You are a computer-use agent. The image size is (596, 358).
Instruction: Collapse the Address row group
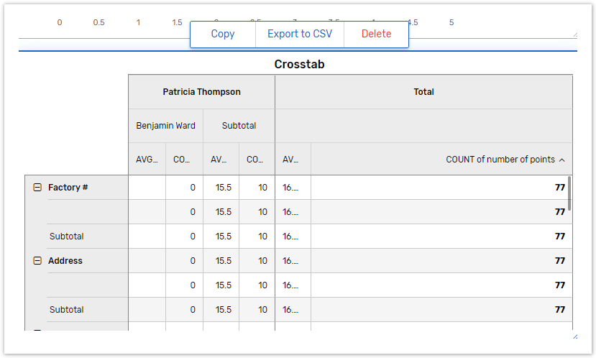(37, 261)
